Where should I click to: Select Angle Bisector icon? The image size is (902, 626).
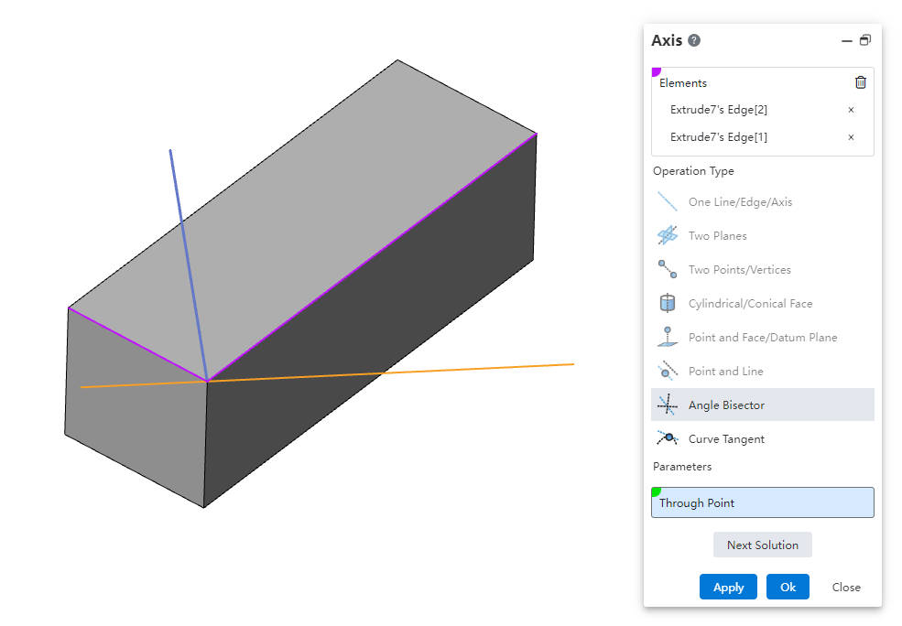coord(668,405)
